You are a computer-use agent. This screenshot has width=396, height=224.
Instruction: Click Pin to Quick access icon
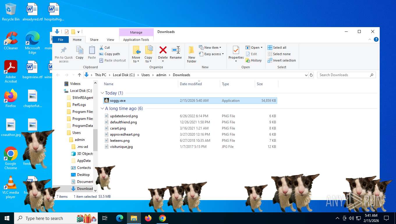tap(63, 50)
